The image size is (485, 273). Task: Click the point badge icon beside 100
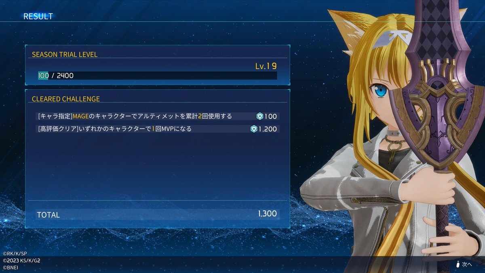tap(260, 116)
